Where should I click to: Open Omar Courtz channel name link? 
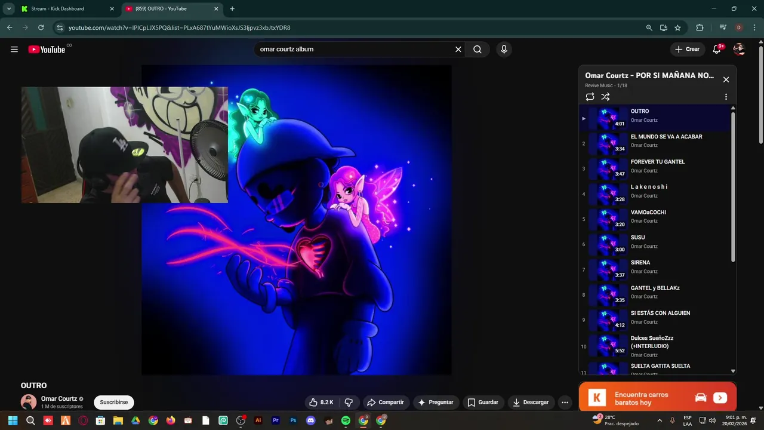click(x=59, y=399)
